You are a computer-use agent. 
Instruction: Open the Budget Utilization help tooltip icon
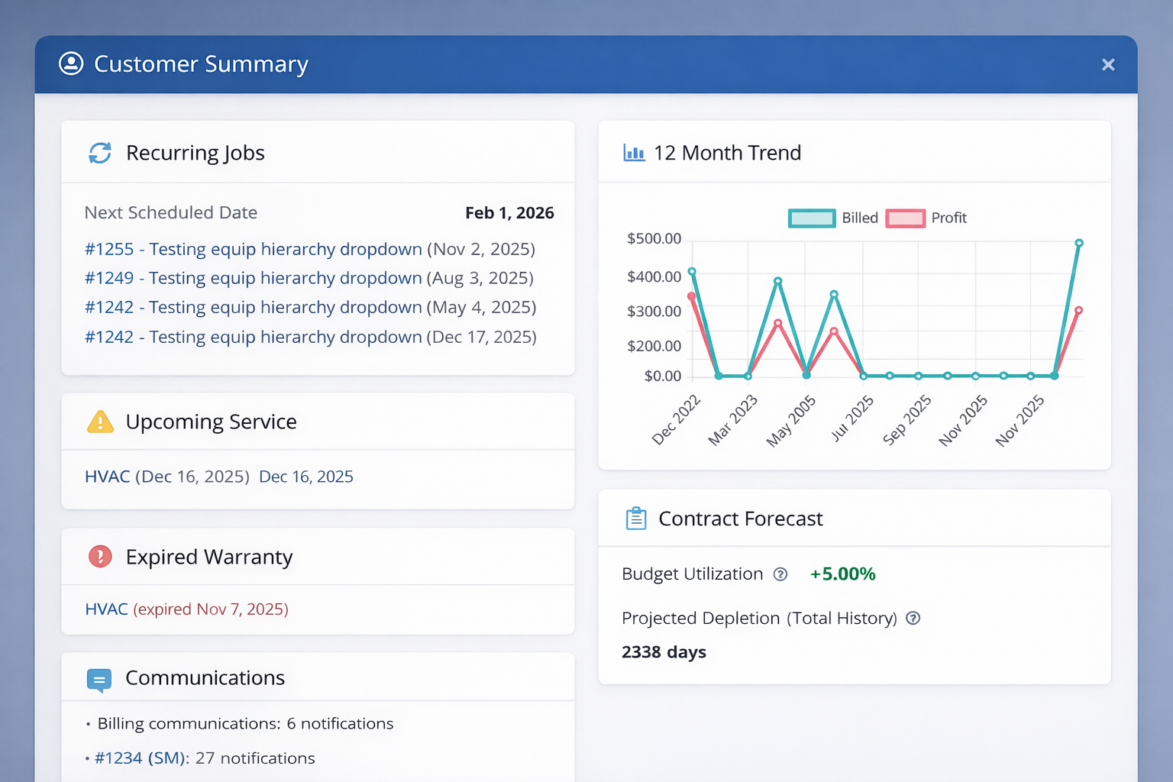click(x=780, y=574)
